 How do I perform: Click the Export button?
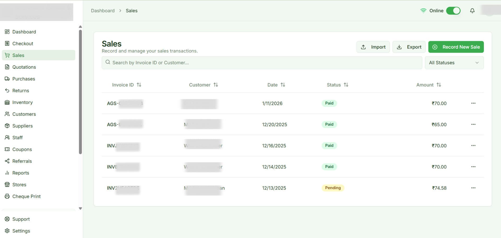409,47
